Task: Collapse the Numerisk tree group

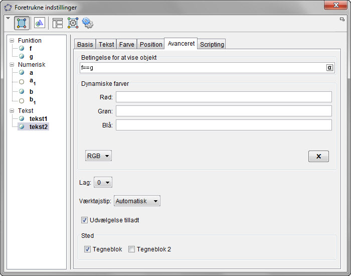Action: coord(12,65)
